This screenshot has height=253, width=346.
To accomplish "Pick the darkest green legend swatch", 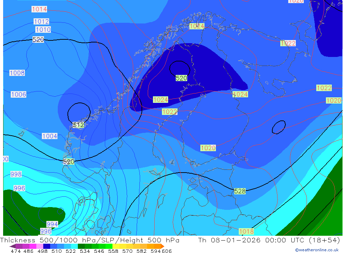I will (81, 246).
